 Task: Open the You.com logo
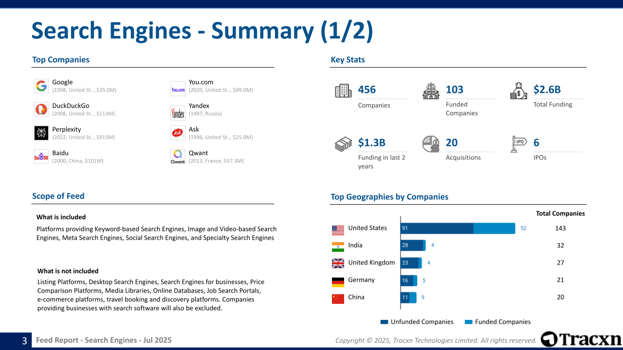tap(178, 89)
